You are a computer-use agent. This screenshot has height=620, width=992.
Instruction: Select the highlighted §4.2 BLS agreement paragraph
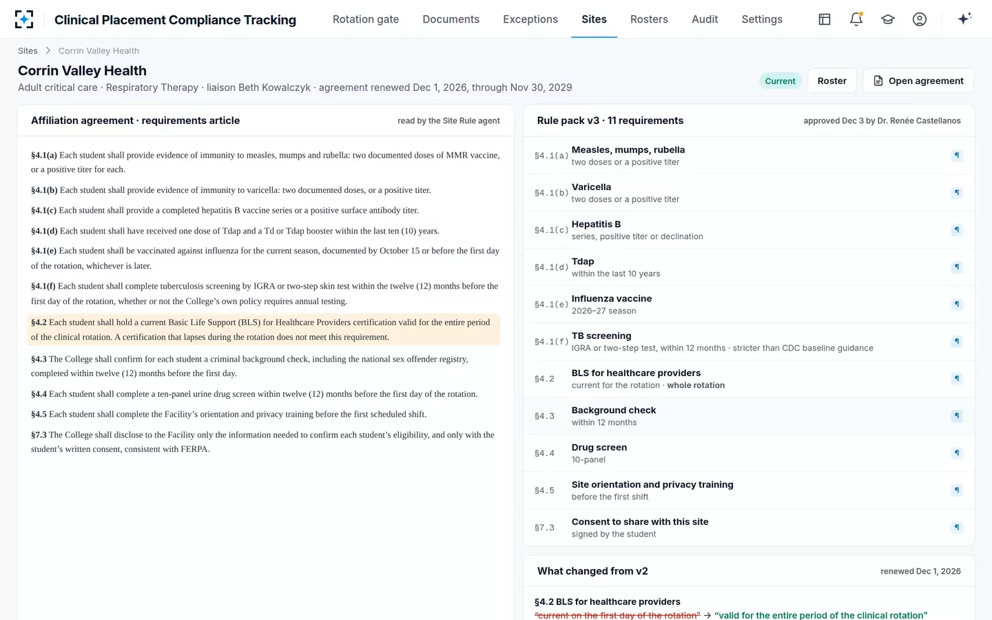(x=263, y=330)
